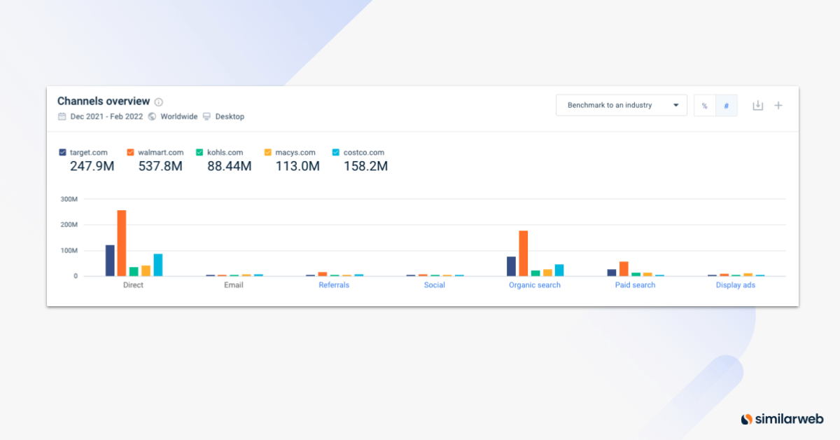This screenshot has width=840, height=440.
Task: Click the tallest orange bar under Direct
Action: (120, 242)
